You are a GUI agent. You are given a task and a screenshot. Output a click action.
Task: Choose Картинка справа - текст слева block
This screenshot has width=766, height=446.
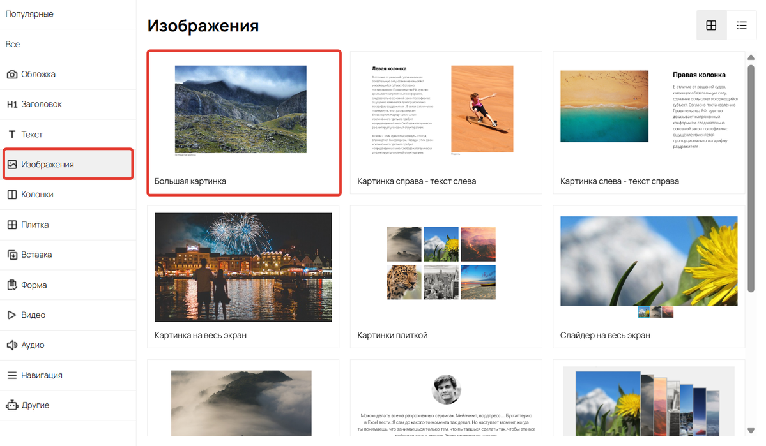click(446, 123)
